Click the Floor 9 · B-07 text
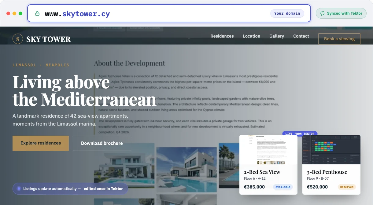Image resolution: width=373 pixels, height=205 pixels. pyautogui.click(x=318, y=178)
